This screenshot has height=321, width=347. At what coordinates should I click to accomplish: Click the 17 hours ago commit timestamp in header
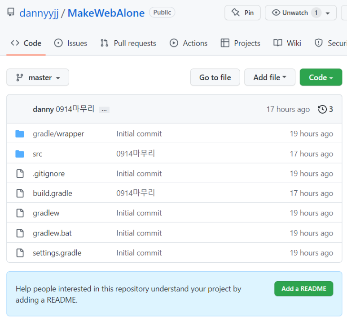[x=288, y=109]
